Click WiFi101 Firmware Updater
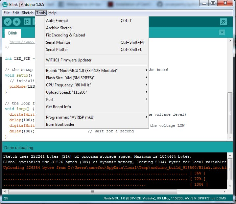Image resolution: width=236 pixels, height=204 pixels. 69,60
